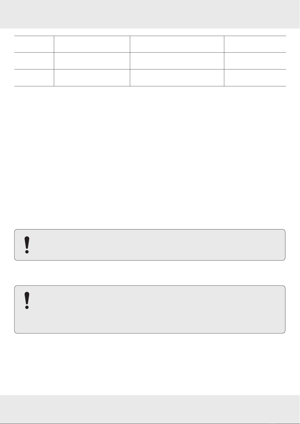Click the bottom-row, second-column table cell
300x424 pixels.
coord(92,78)
